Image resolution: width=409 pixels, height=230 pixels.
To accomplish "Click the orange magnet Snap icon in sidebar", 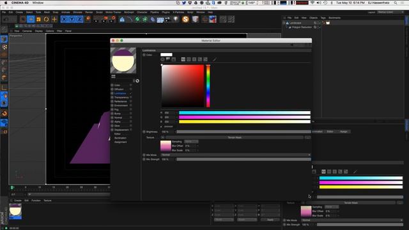I will coord(4,114).
